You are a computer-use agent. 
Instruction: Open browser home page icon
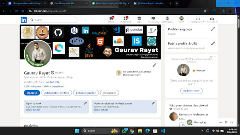23,11
